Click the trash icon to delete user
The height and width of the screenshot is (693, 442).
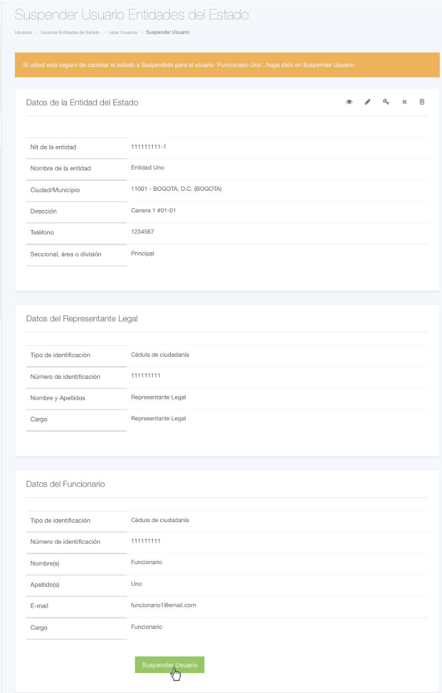pos(422,102)
